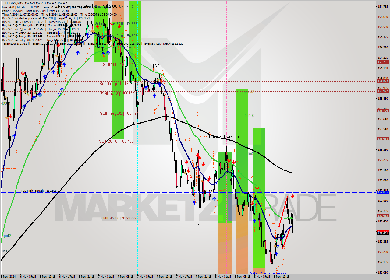The width and height of the screenshot is (390, 280).
Task: Click the 'Point A:152.684' info line
Action: tap(36, 11)
